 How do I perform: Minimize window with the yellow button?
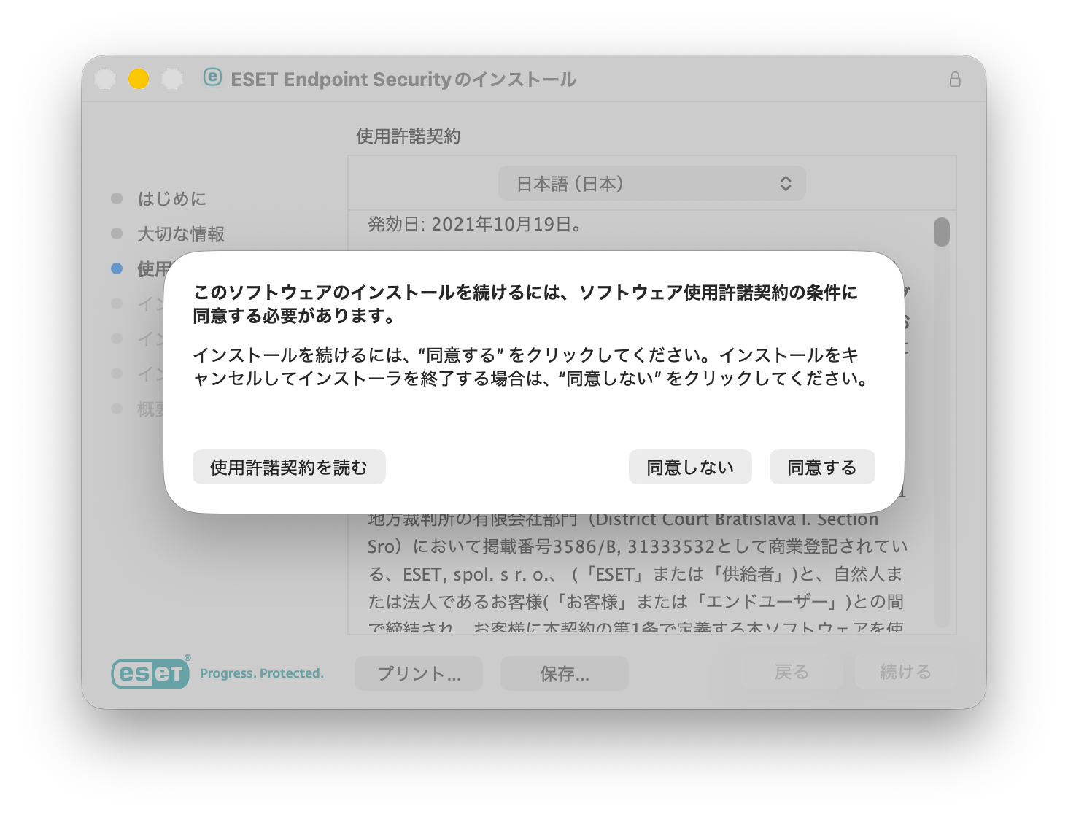(x=139, y=79)
